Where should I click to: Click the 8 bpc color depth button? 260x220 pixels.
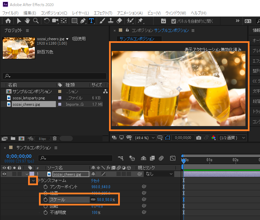pos(42,139)
